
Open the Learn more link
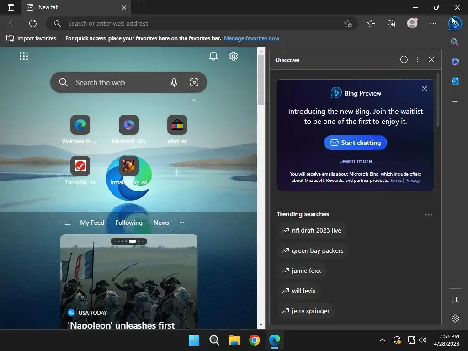[356, 161]
